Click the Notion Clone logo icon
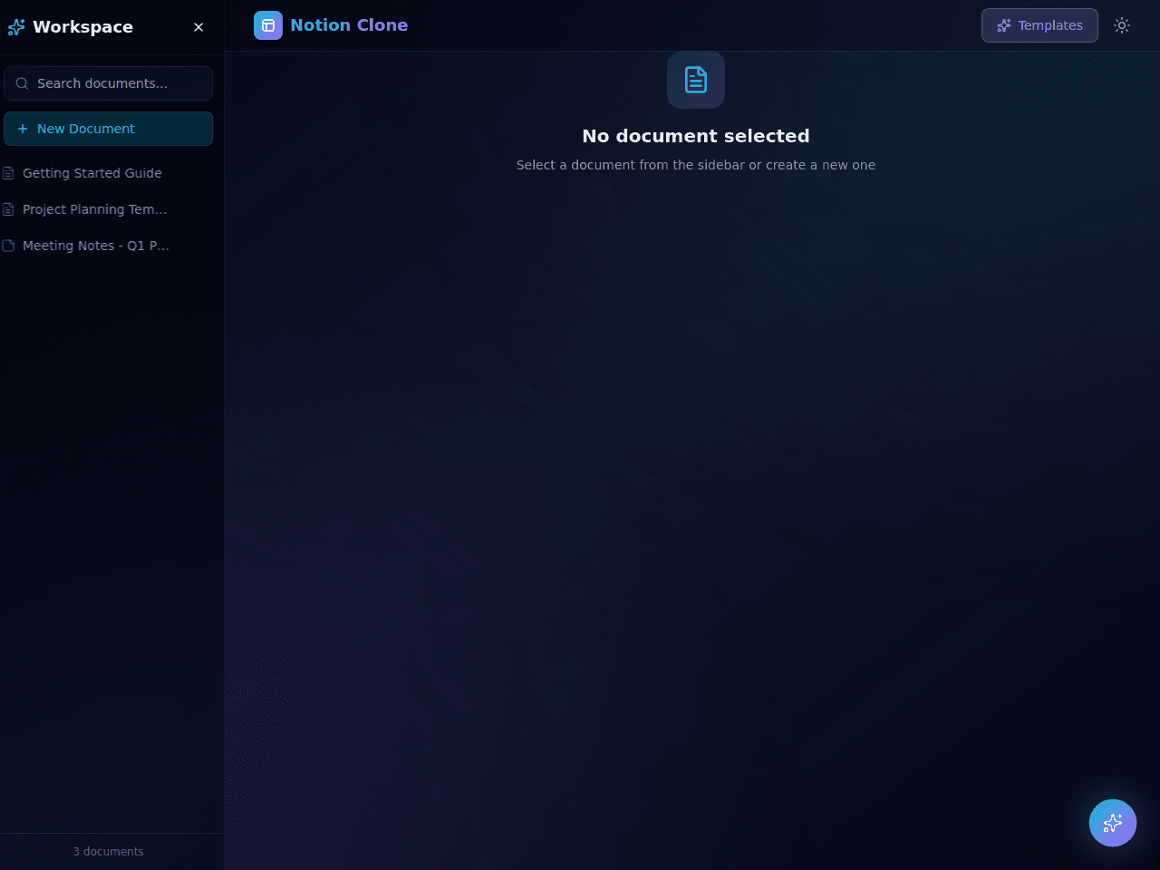Image resolution: width=1160 pixels, height=870 pixels. point(268,25)
